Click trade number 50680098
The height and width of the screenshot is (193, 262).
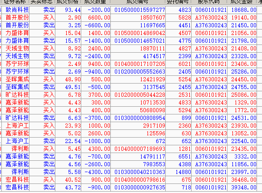pos(153,110)
